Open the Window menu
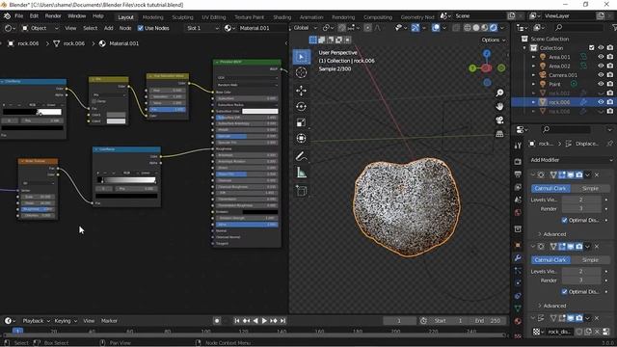Viewport: 617px width, 347px height. (77, 16)
